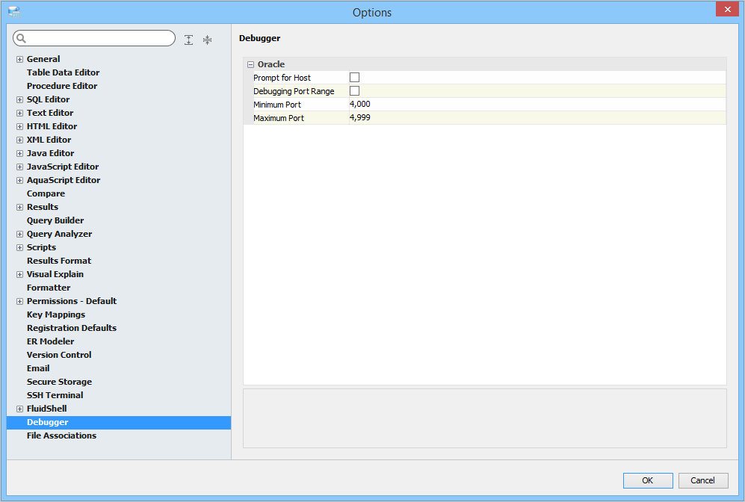Select the Debugging Port Range property label
745x502 pixels.
pyautogui.click(x=294, y=91)
